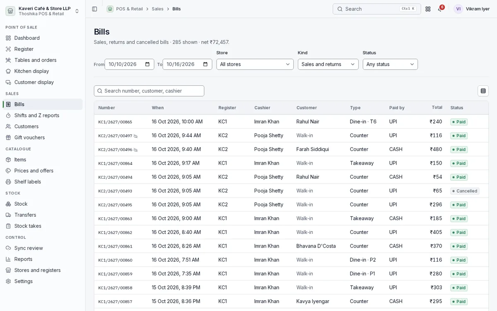
Task: Open the Any status dropdown
Action: [x=390, y=64]
